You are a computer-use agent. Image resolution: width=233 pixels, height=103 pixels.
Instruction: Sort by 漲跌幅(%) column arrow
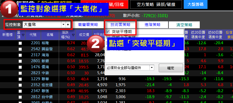click(73, 35)
